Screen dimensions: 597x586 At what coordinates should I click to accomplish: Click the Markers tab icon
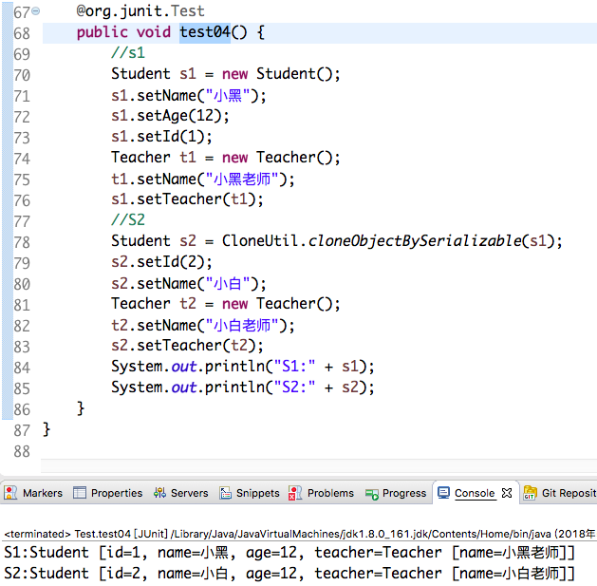(x=11, y=493)
